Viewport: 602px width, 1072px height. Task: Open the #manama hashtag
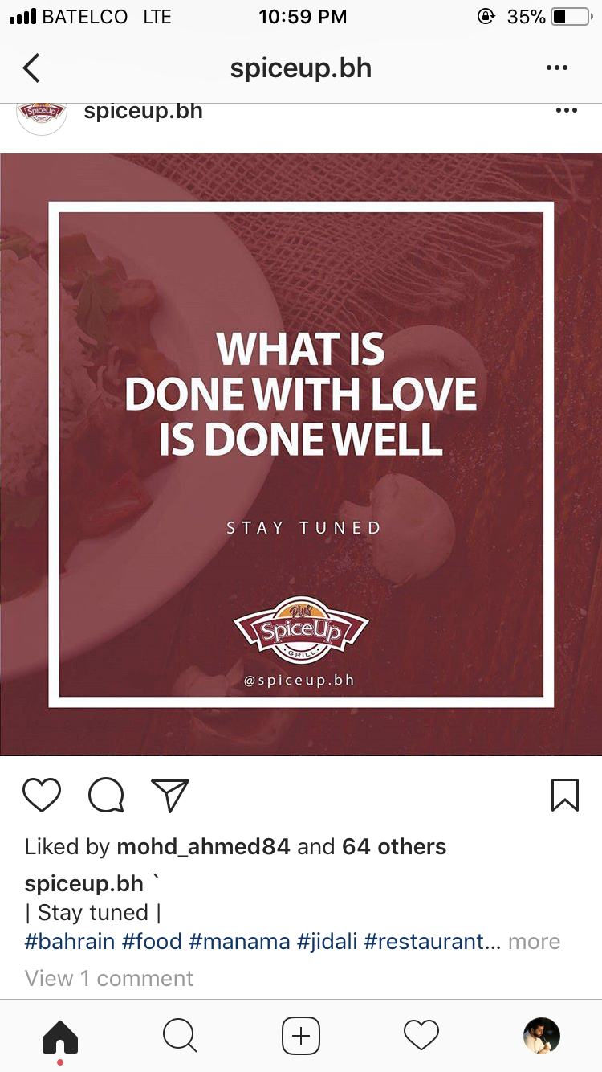click(x=239, y=941)
